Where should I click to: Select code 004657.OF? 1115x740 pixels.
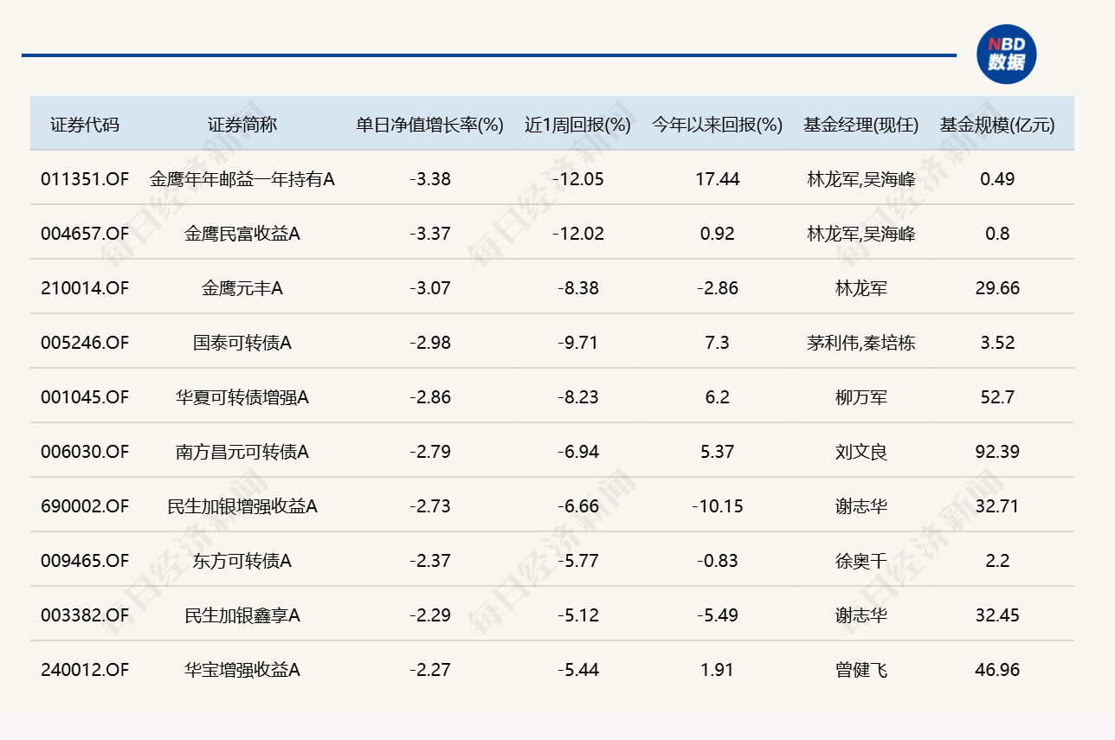tap(85, 234)
